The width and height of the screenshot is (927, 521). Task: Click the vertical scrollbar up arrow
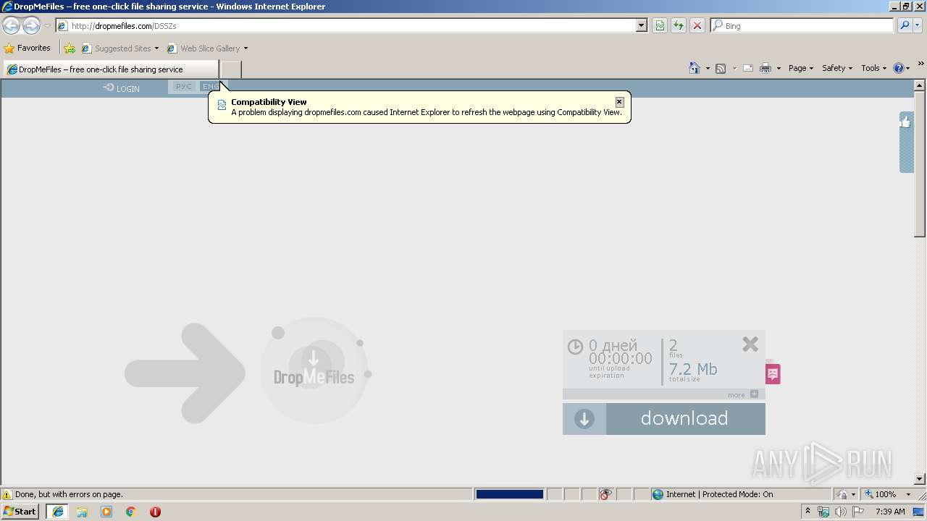tap(920, 85)
